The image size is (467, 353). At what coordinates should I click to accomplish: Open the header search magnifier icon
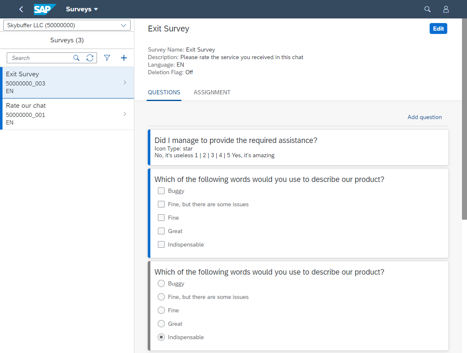[428, 9]
